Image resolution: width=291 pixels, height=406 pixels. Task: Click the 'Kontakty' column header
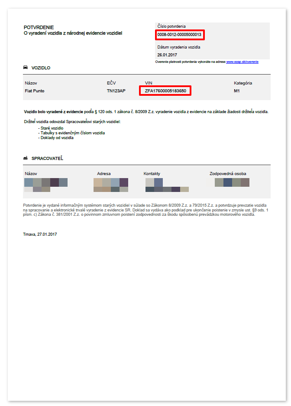click(152, 174)
